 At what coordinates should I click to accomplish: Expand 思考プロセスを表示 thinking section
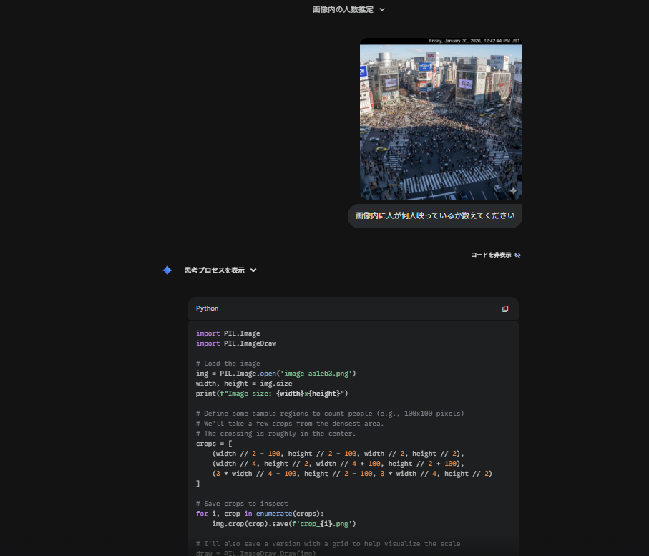point(214,270)
